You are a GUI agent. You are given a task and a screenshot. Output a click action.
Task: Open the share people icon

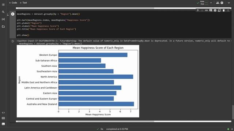pos(218,3)
